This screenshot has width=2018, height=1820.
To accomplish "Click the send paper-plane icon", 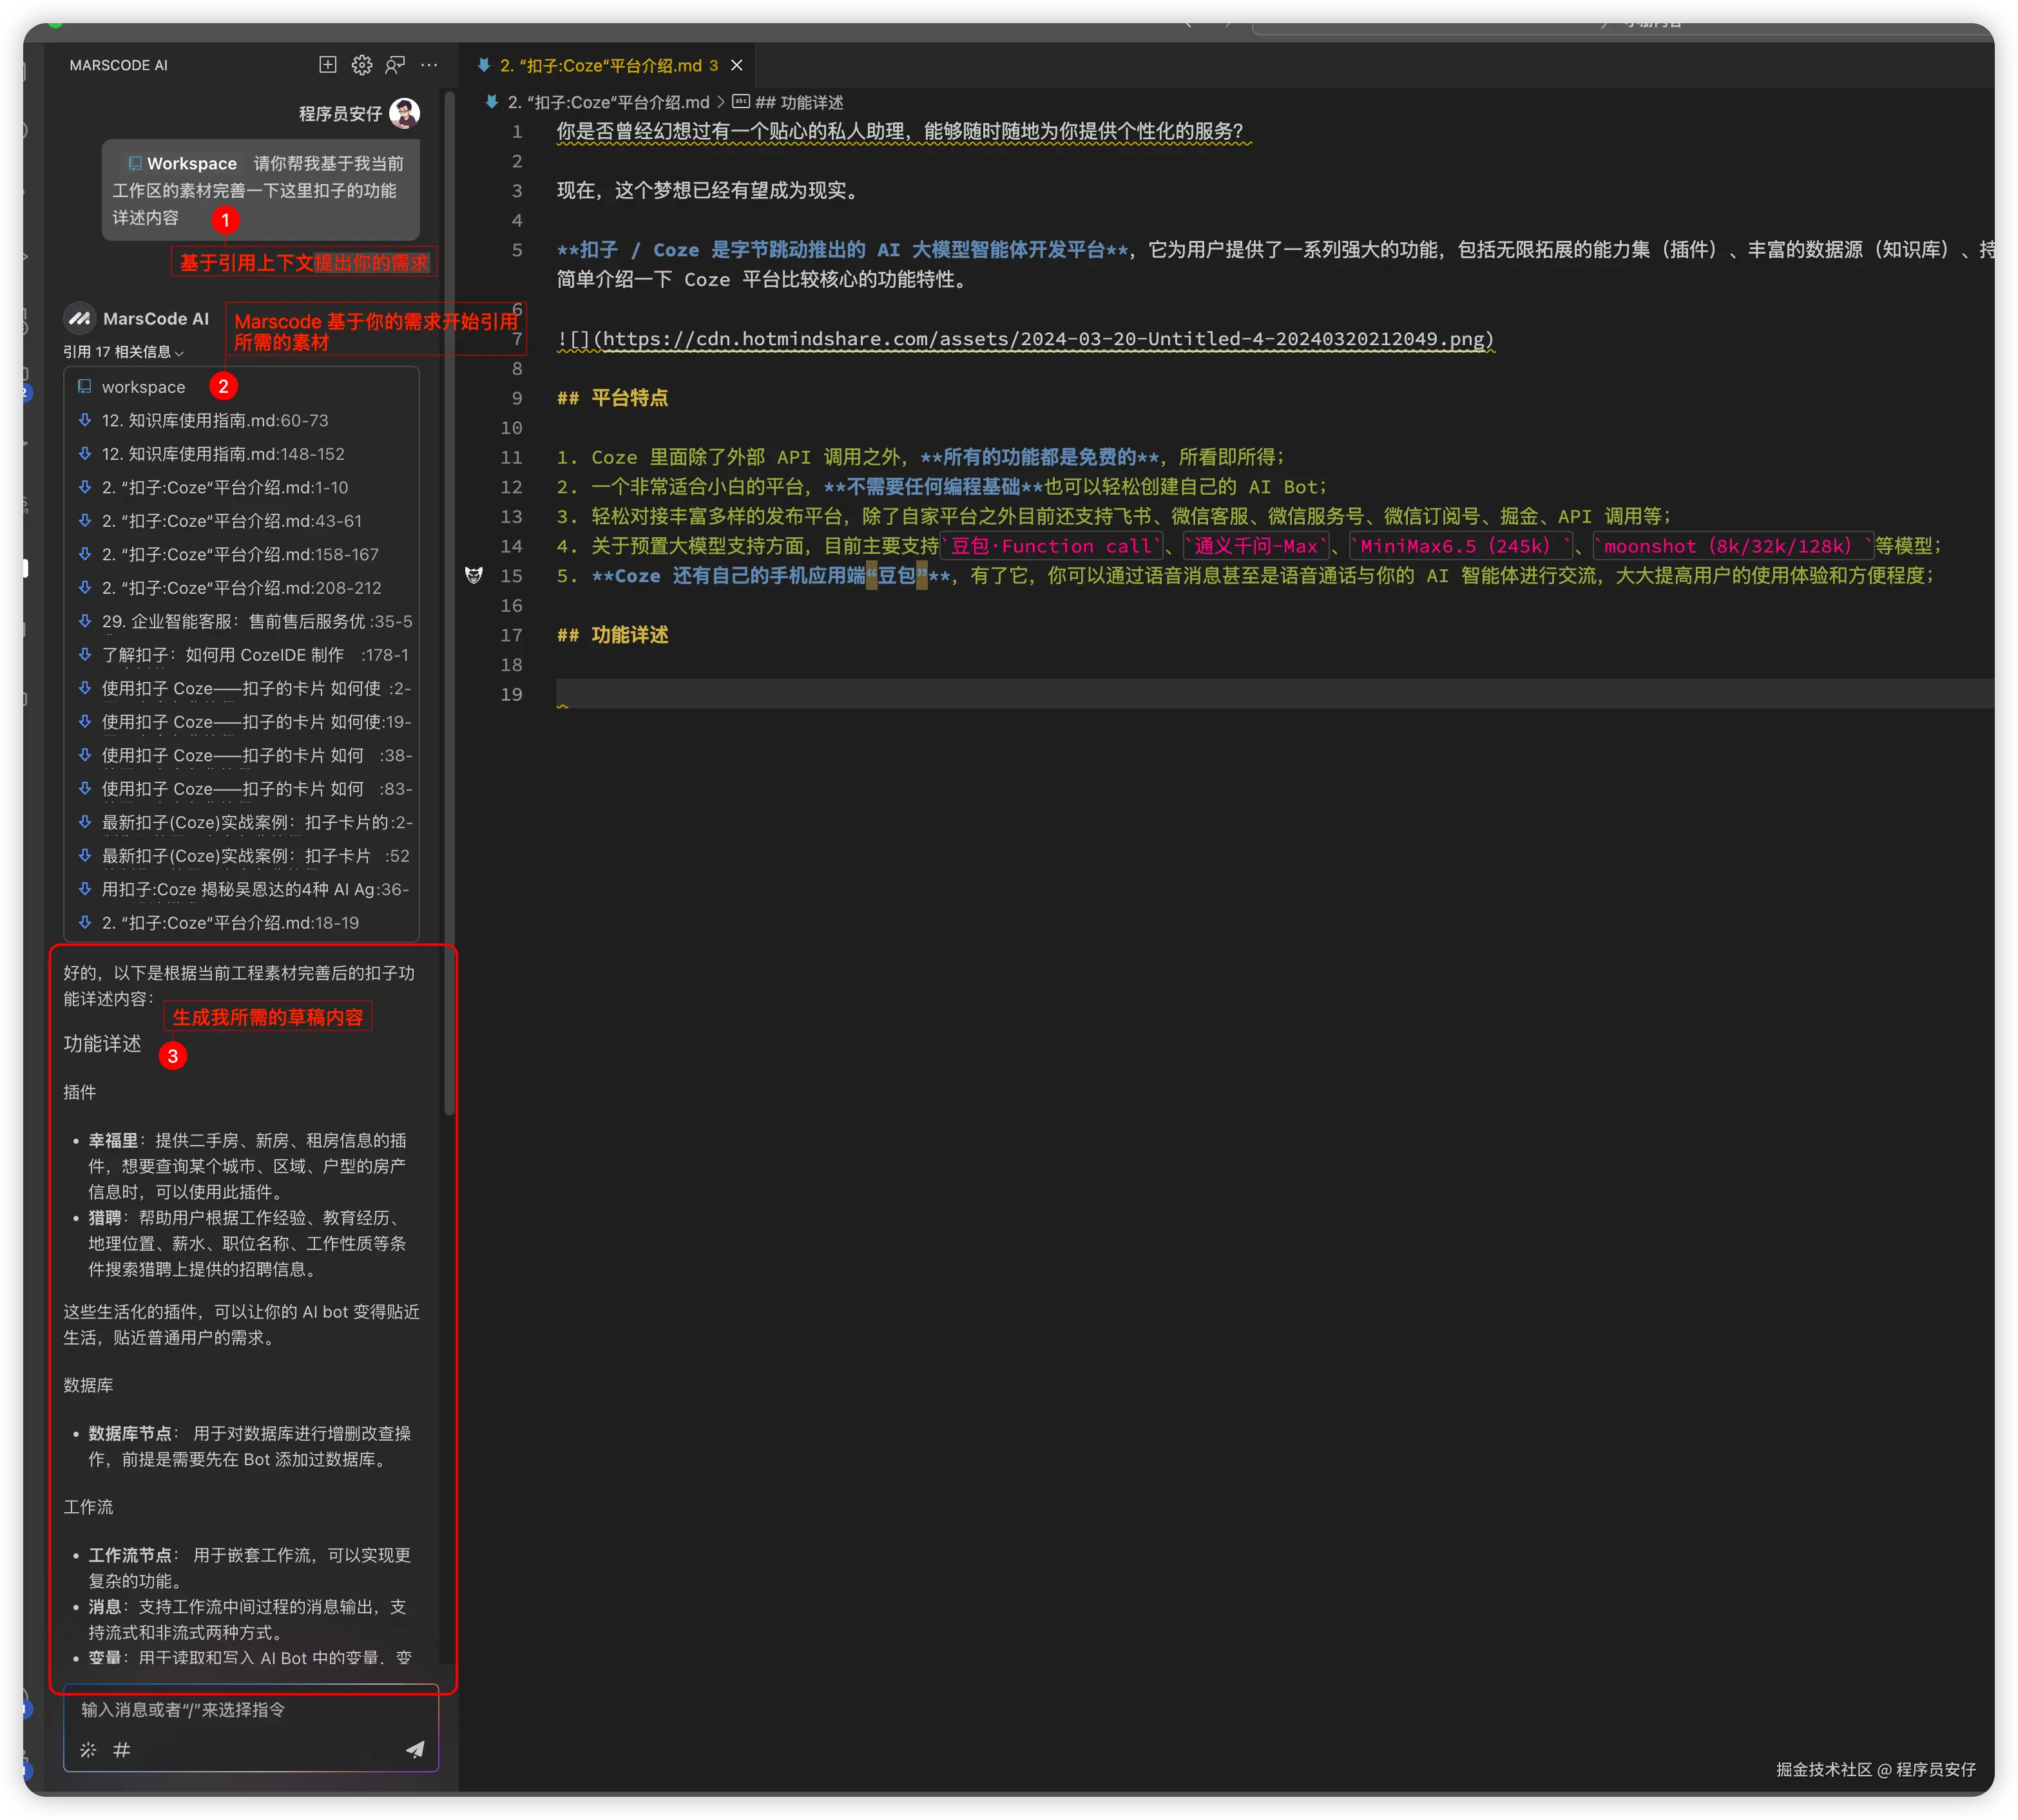I will 414,1749.
